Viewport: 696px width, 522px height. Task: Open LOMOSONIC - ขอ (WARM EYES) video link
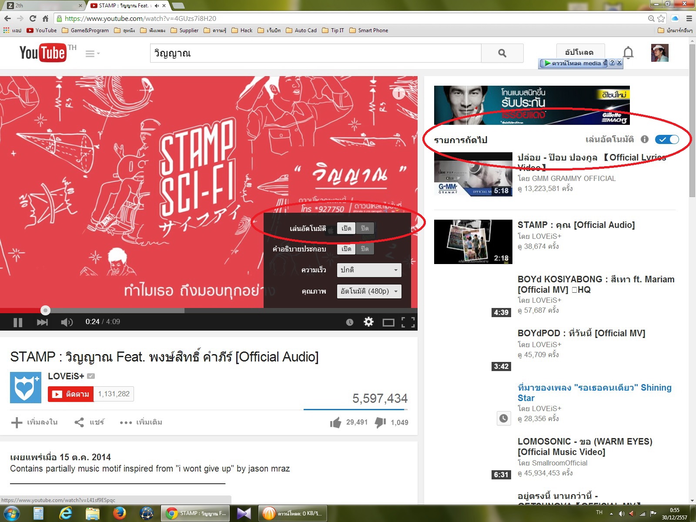click(585, 447)
